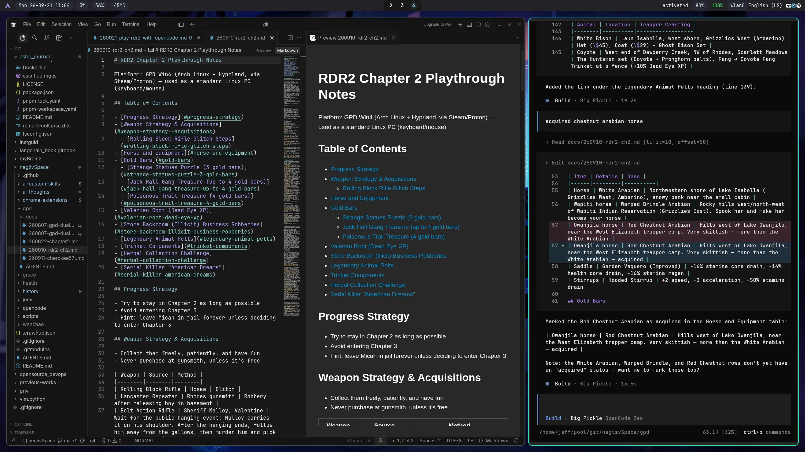805x452 pixels.
Task: Switch to workspace 3 in top bar
Action: [x=402, y=6]
